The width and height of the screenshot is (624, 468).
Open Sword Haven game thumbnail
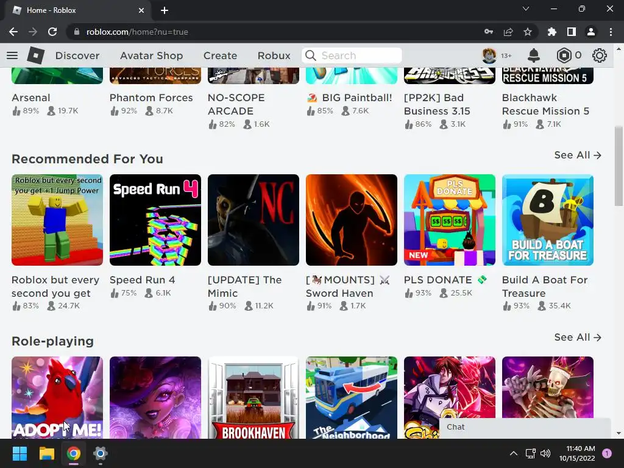point(352,220)
